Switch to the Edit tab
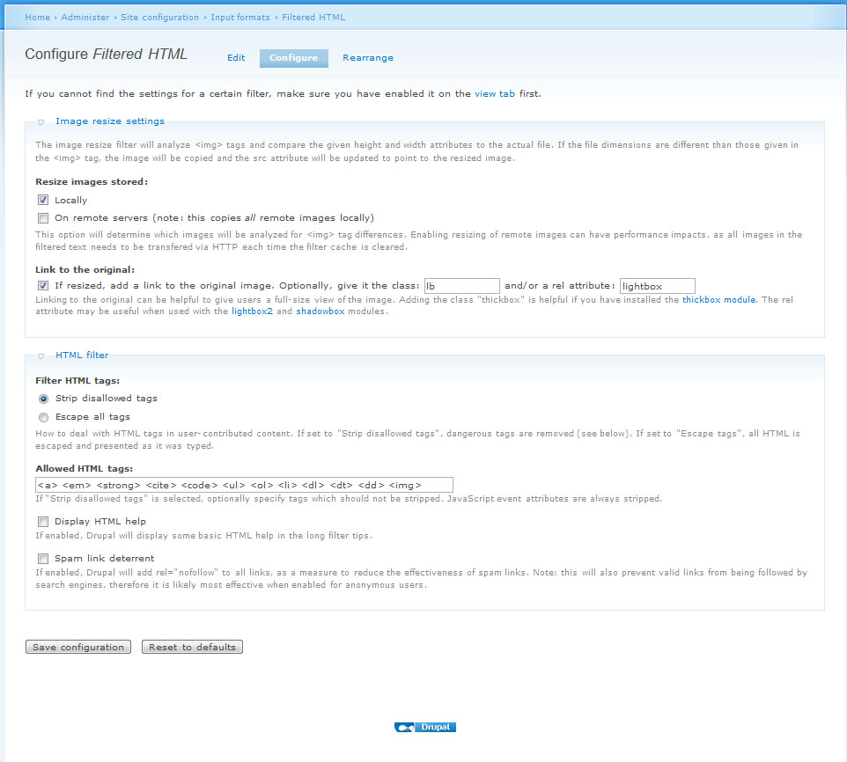The height and width of the screenshot is (762, 847). coord(236,58)
